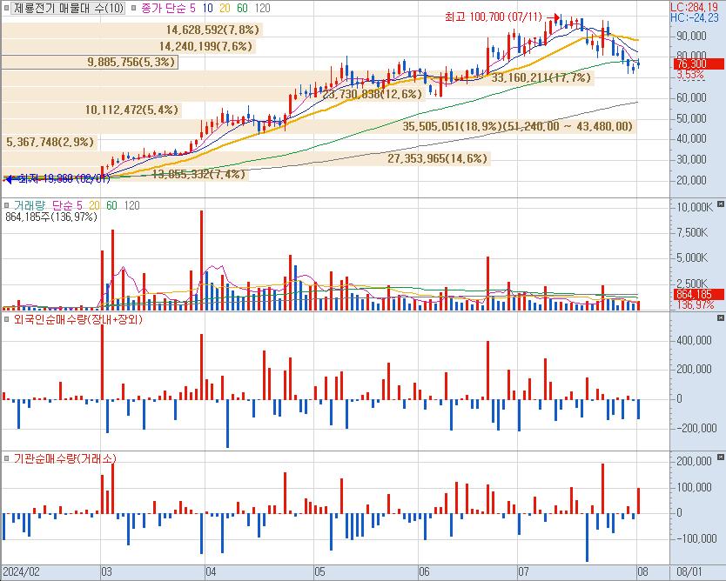The width and height of the screenshot is (726, 581).
Task: Select the 거래량 단순 volume indicator label
Action: (x=45, y=204)
